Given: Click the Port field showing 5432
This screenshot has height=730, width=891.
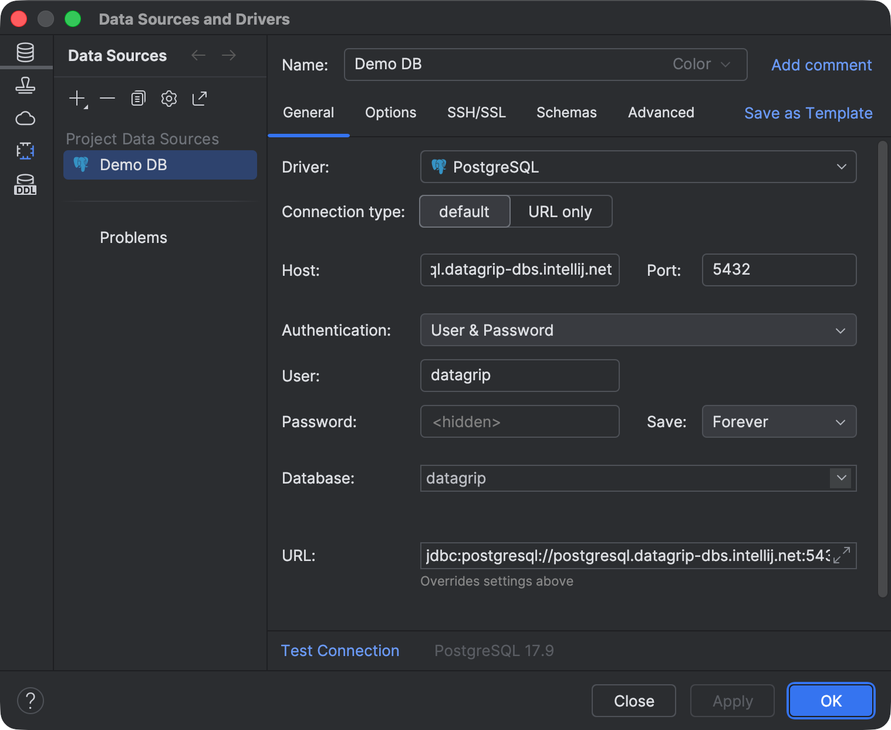Looking at the screenshot, I should click(x=779, y=270).
